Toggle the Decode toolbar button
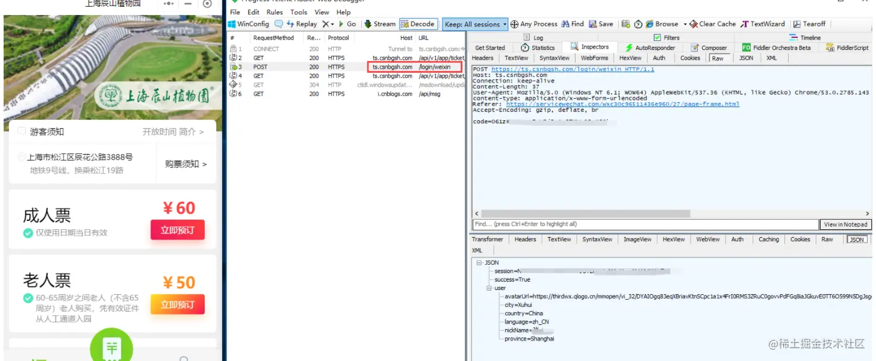This screenshot has width=876, height=361. point(418,24)
